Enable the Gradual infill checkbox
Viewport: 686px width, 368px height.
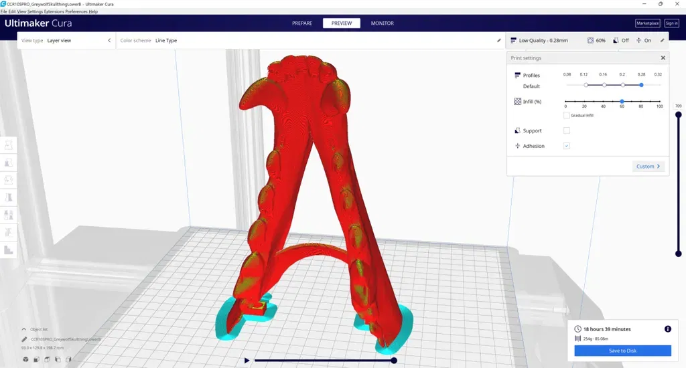coord(567,115)
